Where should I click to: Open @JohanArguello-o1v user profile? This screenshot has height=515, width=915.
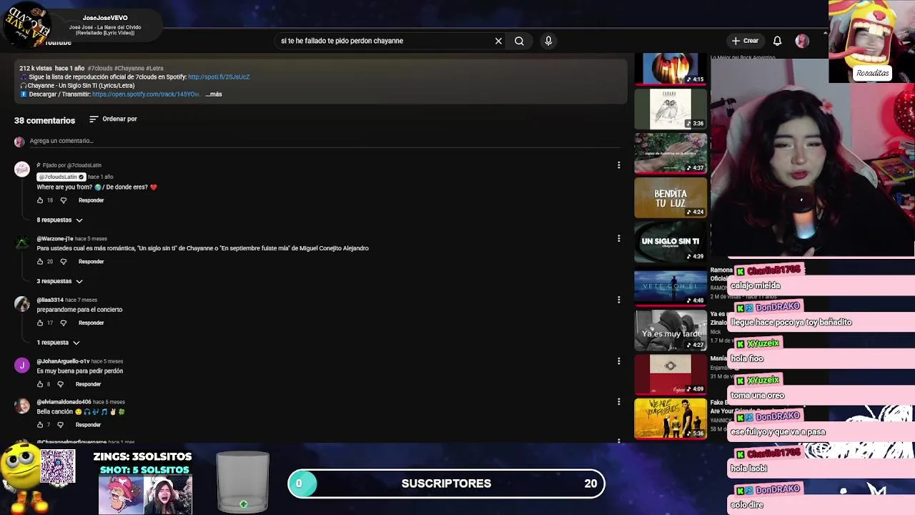pyautogui.click(x=63, y=362)
